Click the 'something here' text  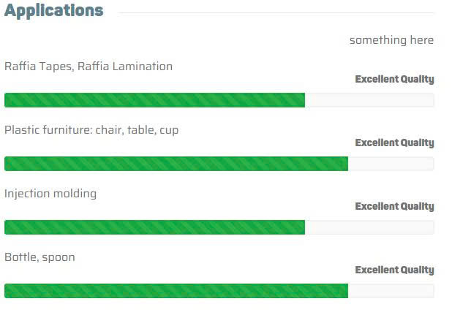pos(391,40)
